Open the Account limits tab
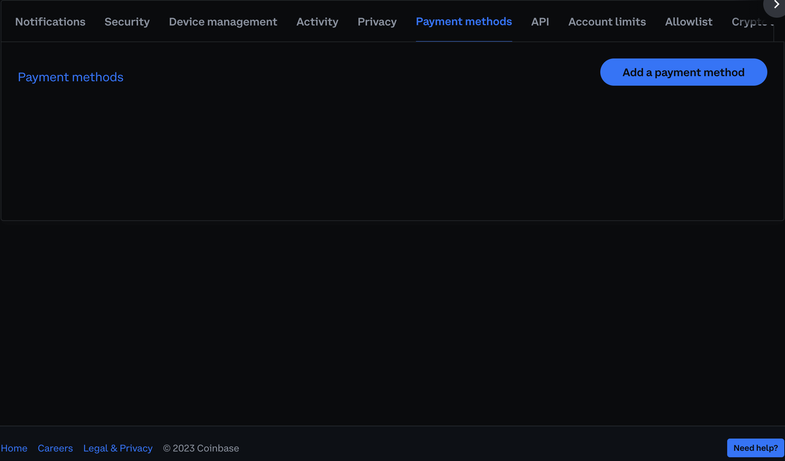Screen dimensions: 785x461 [x=607, y=21]
